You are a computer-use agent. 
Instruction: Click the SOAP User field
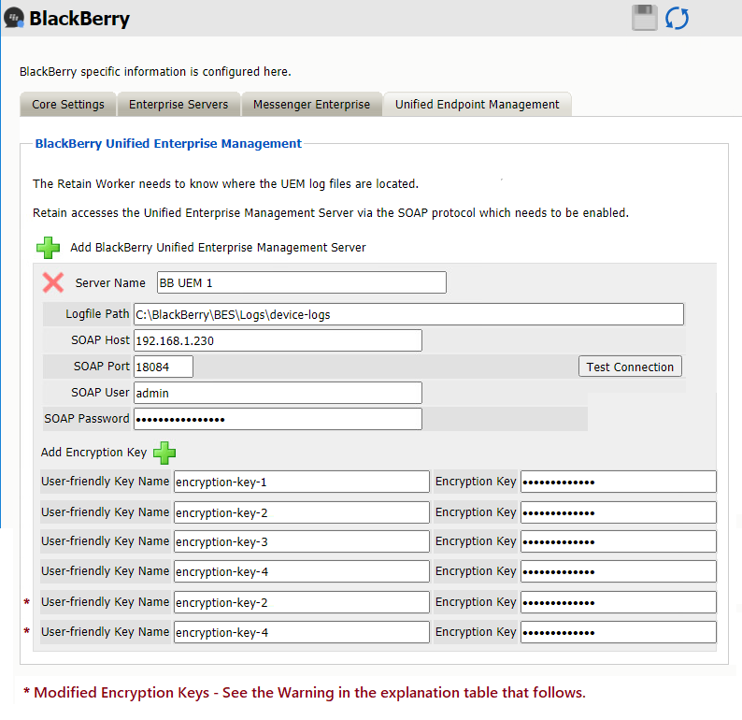pyautogui.click(x=278, y=393)
